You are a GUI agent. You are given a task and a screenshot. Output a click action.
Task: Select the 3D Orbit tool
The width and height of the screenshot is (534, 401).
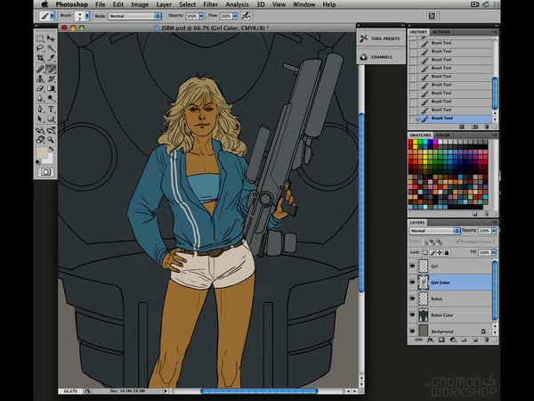(51, 130)
